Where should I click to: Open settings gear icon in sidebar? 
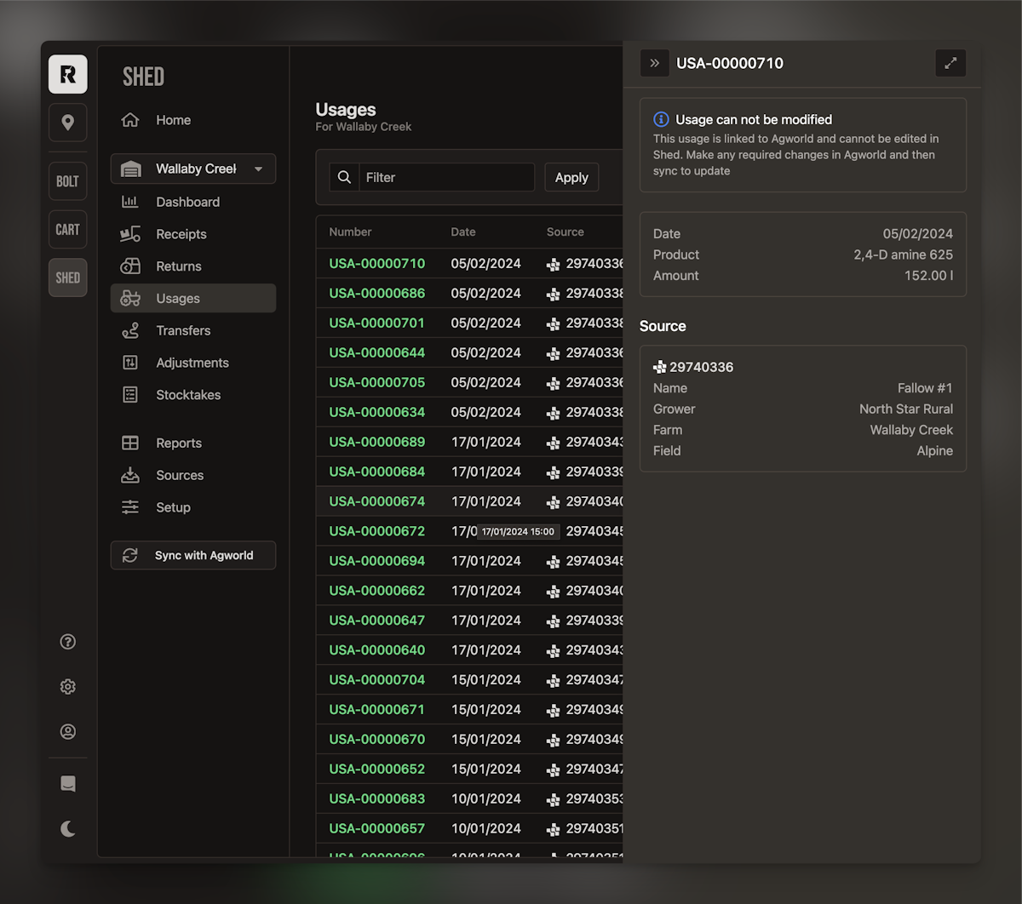(x=68, y=687)
